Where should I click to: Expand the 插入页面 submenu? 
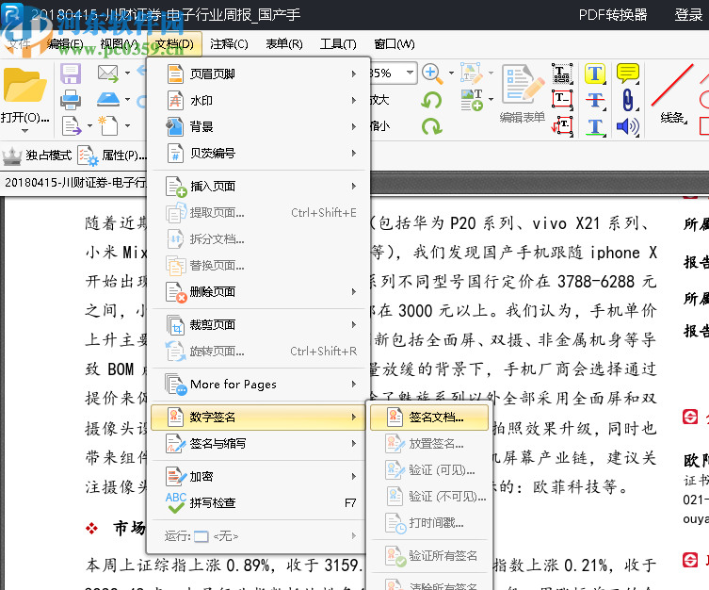pos(258,186)
